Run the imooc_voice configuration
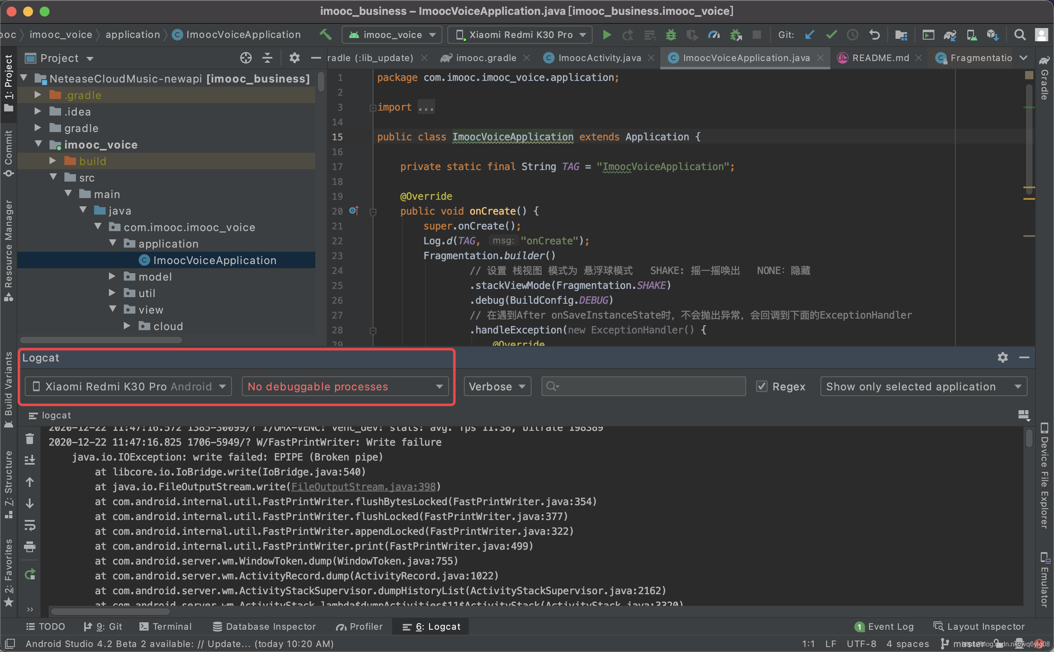The image size is (1054, 652). pos(606,35)
